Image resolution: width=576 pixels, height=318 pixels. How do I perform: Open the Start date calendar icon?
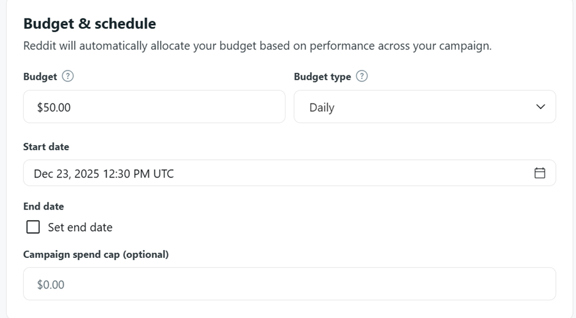click(x=540, y=173)
